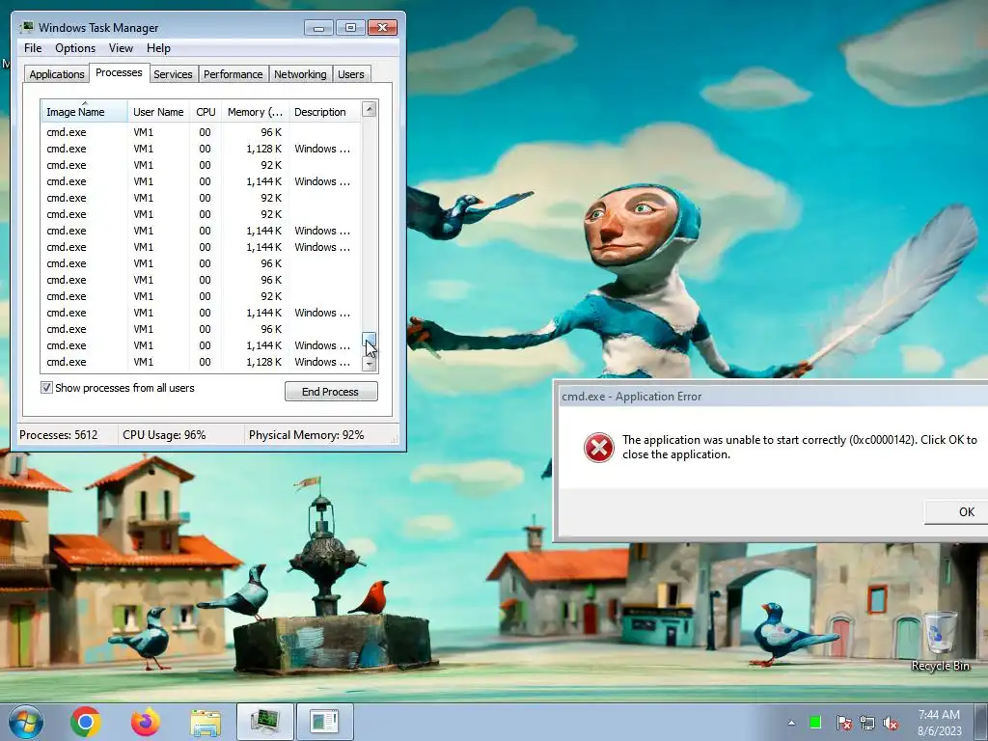Click the taskbar clock showing 7:44 AM
This screenshot has width=988, height=741.
click(x=939, y=723)
